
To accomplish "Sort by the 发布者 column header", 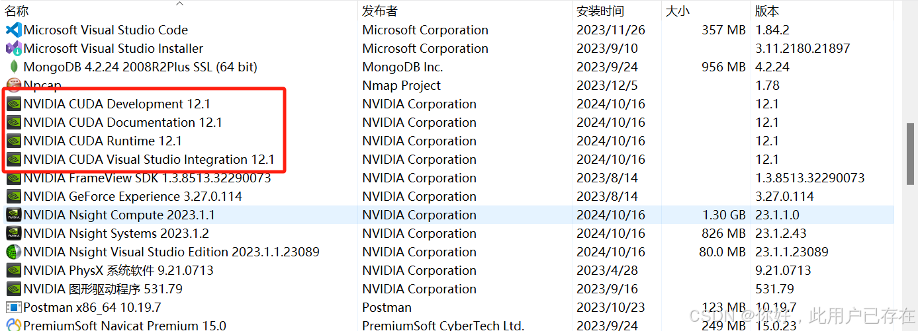I will pos(379,11).
